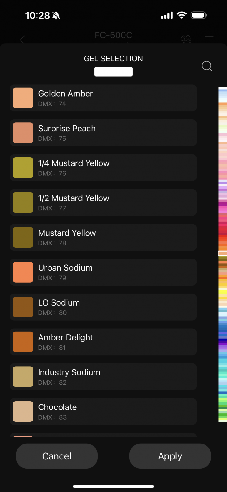
Task: Tap the 1/4 Mustard Yellow color swatch
Action: tap(23, 168)
